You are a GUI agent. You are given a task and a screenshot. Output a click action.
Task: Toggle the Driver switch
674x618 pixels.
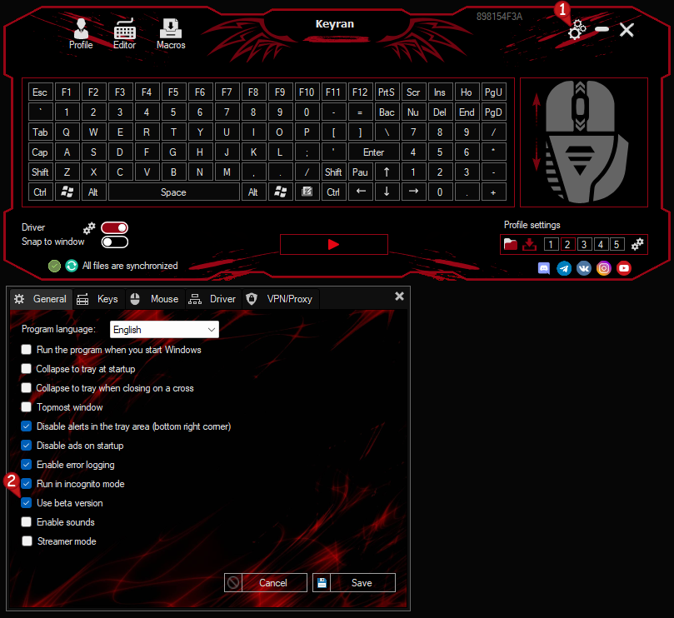coord(114,227)
